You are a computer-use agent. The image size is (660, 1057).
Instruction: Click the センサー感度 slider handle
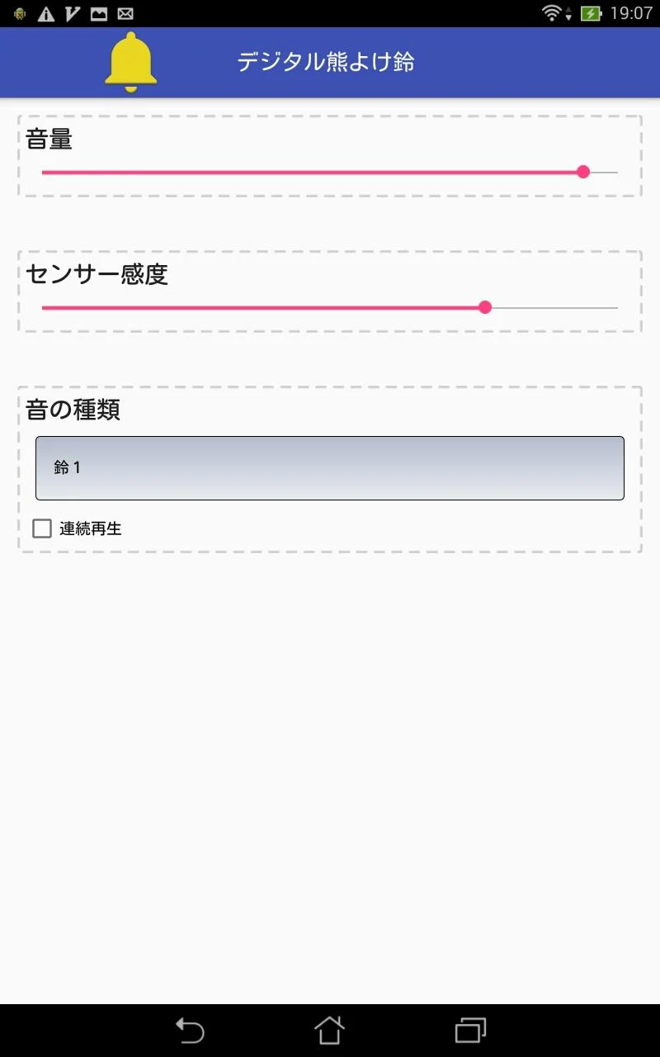(x=485, y=307)
